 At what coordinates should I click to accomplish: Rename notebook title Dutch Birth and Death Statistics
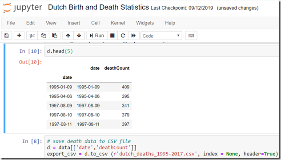click(98, 8)
